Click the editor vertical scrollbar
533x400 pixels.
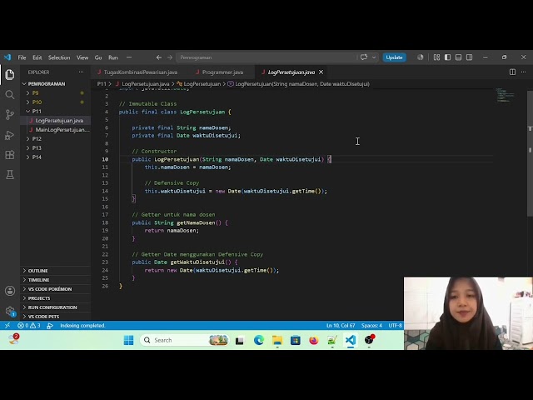point(530,153)
